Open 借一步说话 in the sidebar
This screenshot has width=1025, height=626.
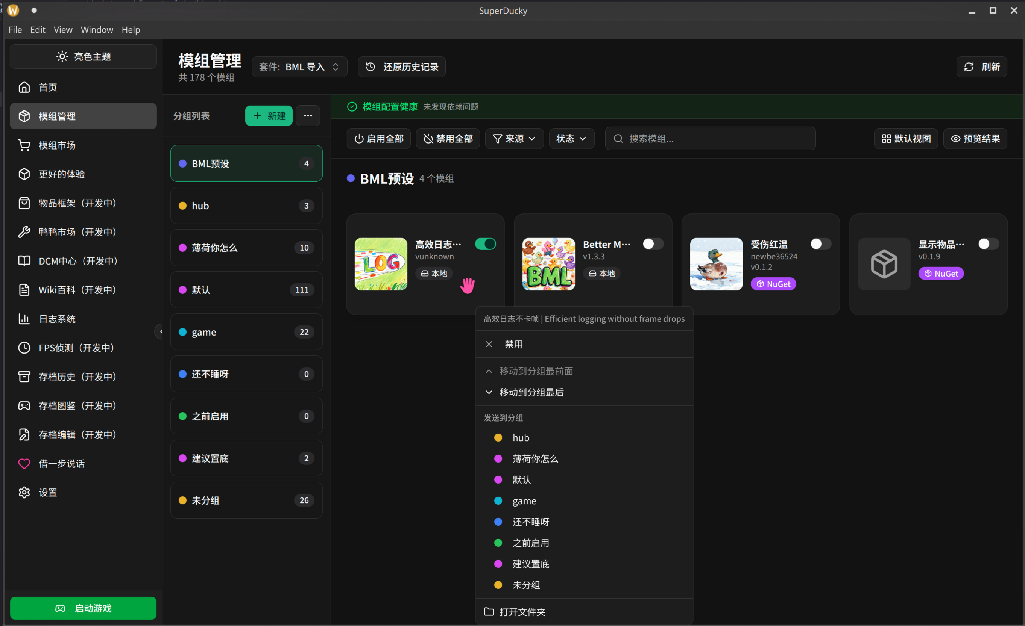(x=62, y=463)
